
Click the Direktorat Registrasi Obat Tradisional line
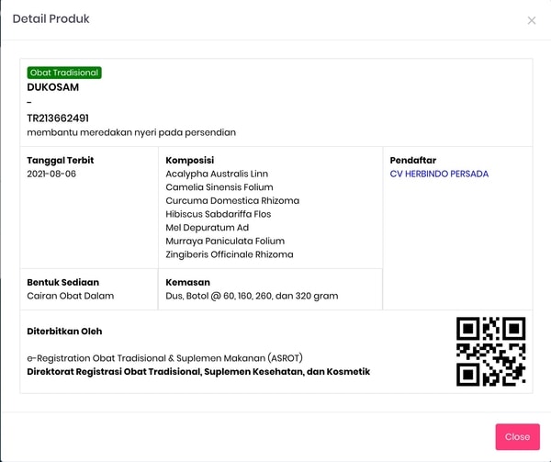point(198,372)
